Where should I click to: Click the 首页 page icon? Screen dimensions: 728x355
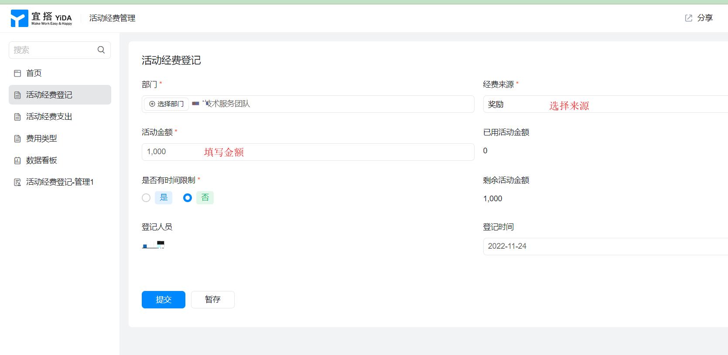17,73
